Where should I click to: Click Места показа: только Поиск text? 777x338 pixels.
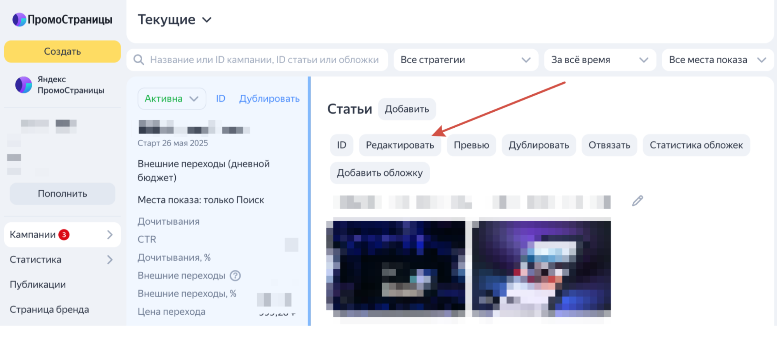pyautogui.click(x=201, y=200)
